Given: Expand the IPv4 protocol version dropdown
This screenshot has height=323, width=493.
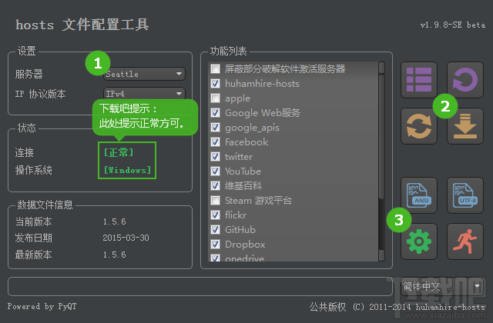Looking at the screenshot, I should pyautogui.click(x=145, y=94).
